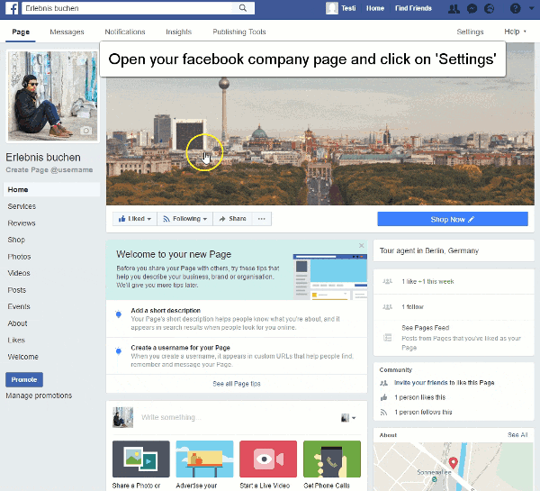Screen dimensions: 540x491
Task: Select Services in left sidebar
Action: pyautogui.click(x=22, y=206)
